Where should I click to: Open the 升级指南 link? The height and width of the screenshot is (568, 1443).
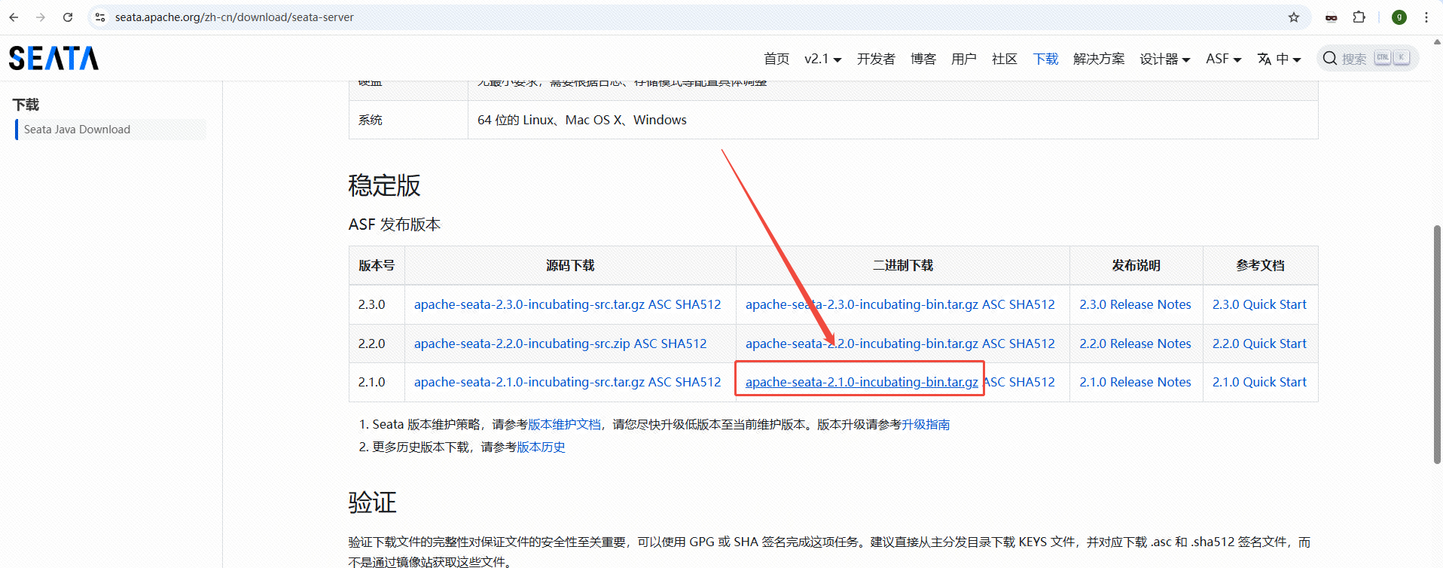click(926, 425)
